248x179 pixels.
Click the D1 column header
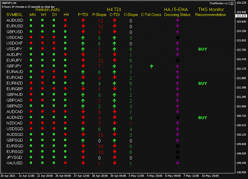[x=54, y=15]
